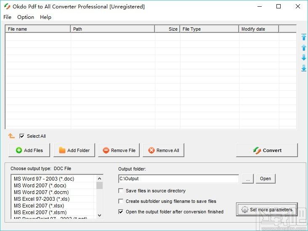Click the Remove File button
This screenshot has width=308, height=231.
[119, 150]
